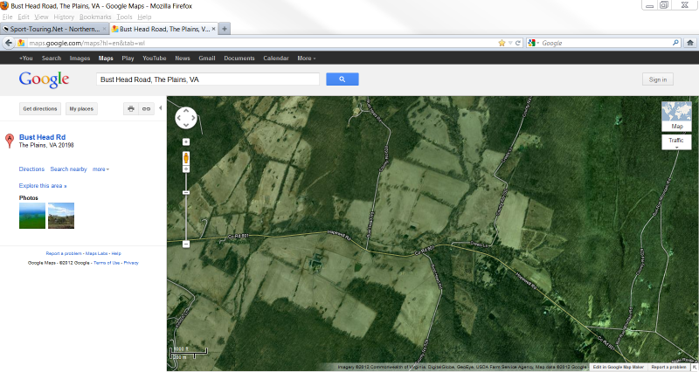
Task: Click YouTube in the Google bar
Action: tap(155, 58)
